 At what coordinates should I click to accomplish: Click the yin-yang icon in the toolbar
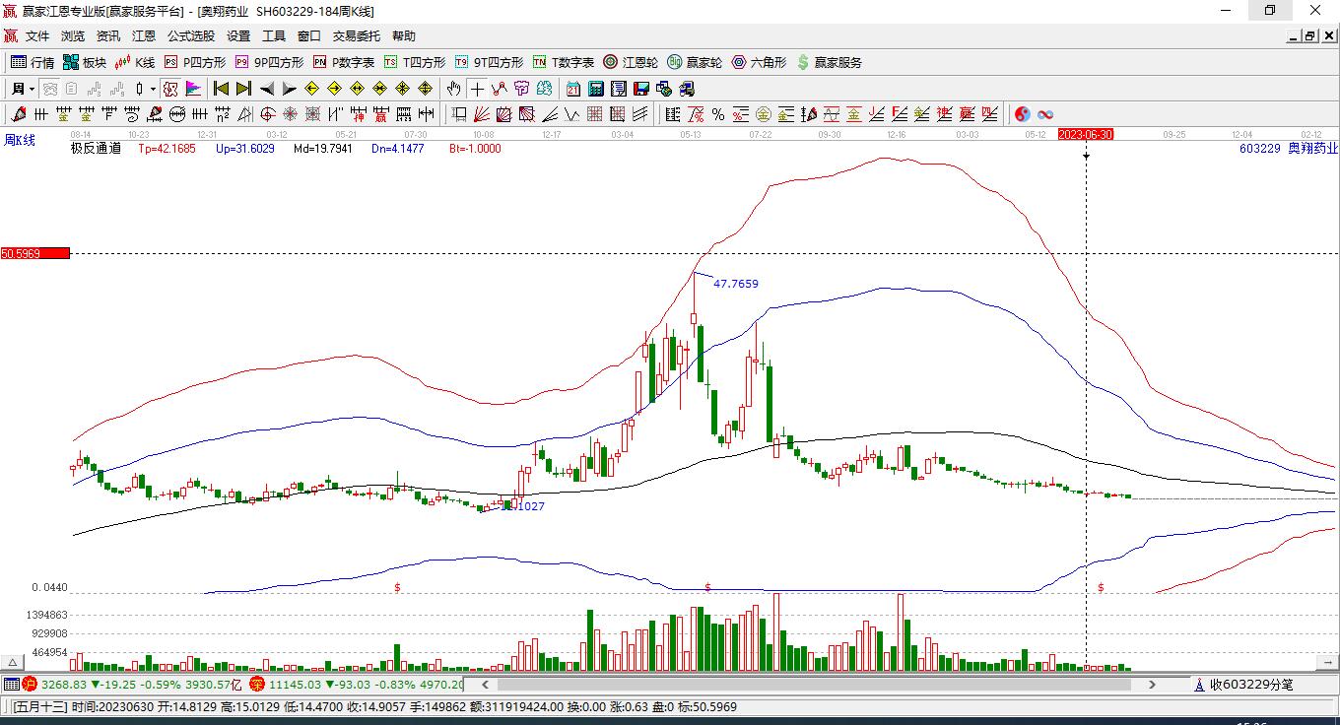[1023, 114]
